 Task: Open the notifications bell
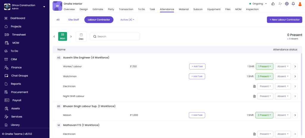[293, 4]
